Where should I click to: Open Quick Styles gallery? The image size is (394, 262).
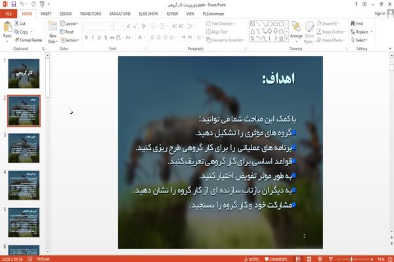click(309, 33)
